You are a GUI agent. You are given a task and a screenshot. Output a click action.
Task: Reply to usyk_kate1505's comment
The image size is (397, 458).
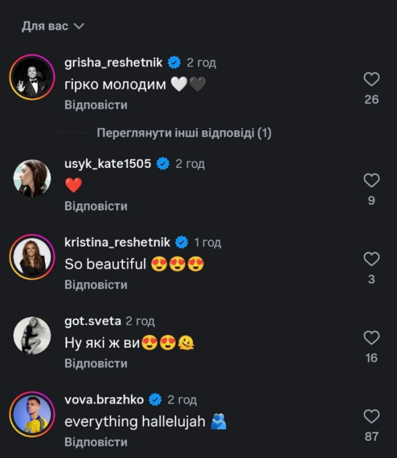click(x=95, y=206)
